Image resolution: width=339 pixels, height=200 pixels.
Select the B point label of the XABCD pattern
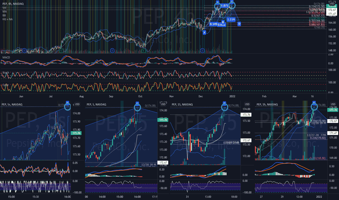point(223,22)
